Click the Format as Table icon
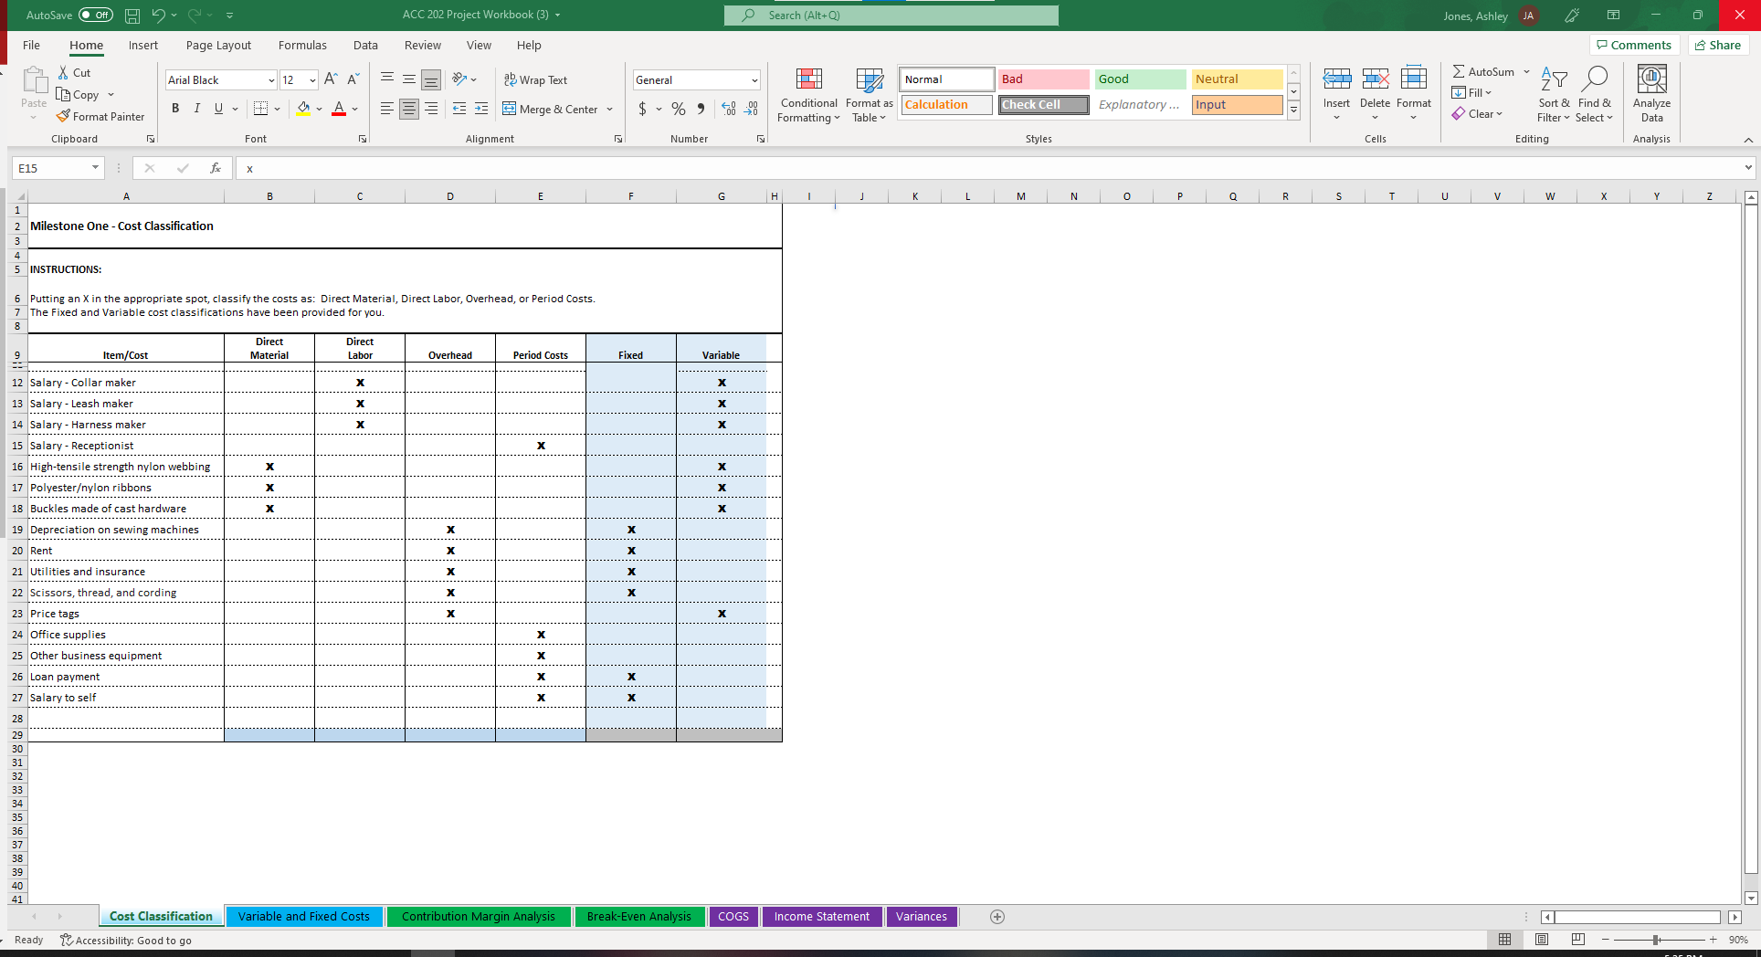Image resolution: width=1761 pixels, height=957 pixels. (868, 95)
